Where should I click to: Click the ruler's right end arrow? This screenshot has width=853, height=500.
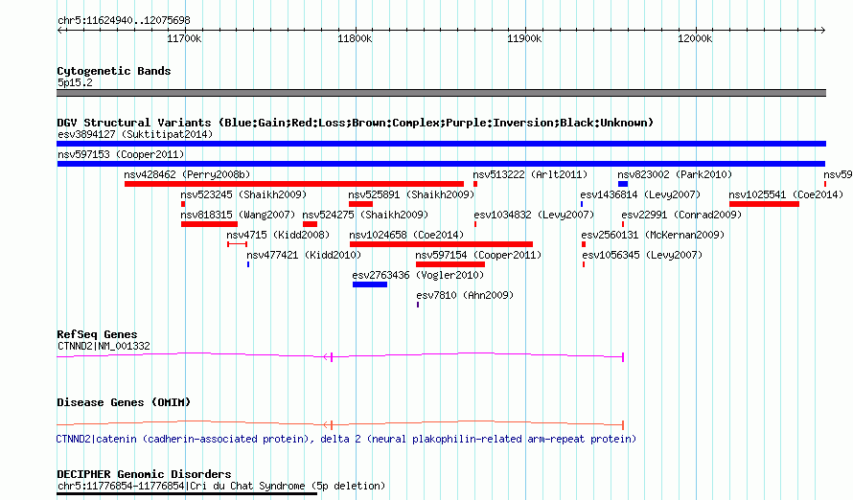pyautogui.click(x=822, y=31)
